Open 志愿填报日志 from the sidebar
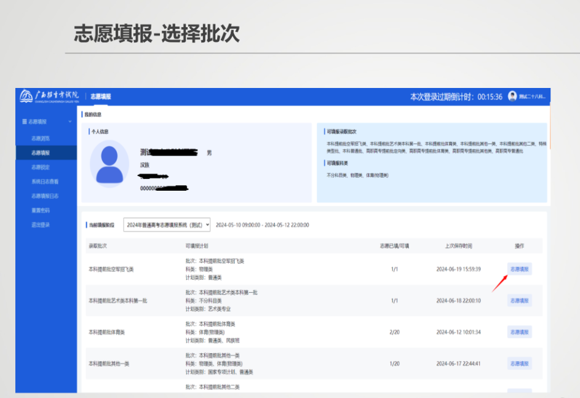This screenshot has width=580, height=398. 42,197
